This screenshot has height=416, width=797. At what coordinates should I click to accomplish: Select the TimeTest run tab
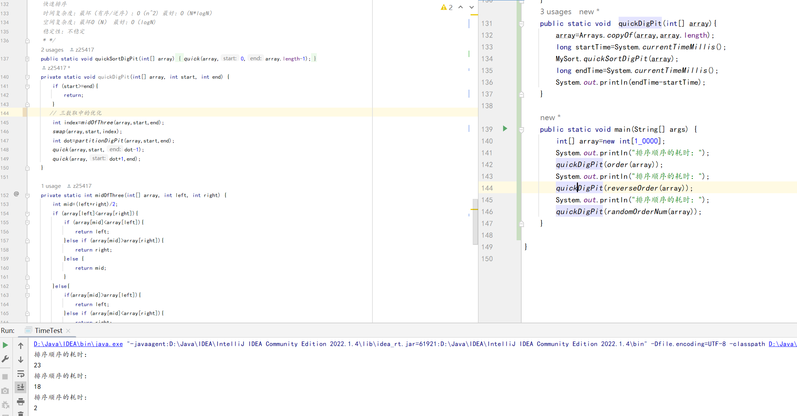coord(48,330)
